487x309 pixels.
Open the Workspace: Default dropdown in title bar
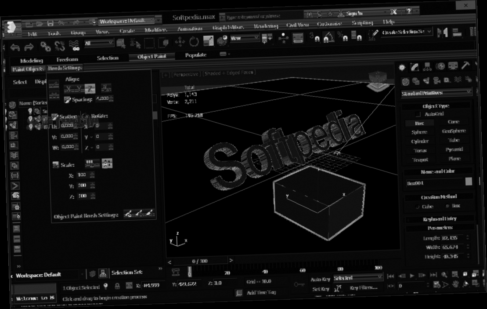coord(130,21)
